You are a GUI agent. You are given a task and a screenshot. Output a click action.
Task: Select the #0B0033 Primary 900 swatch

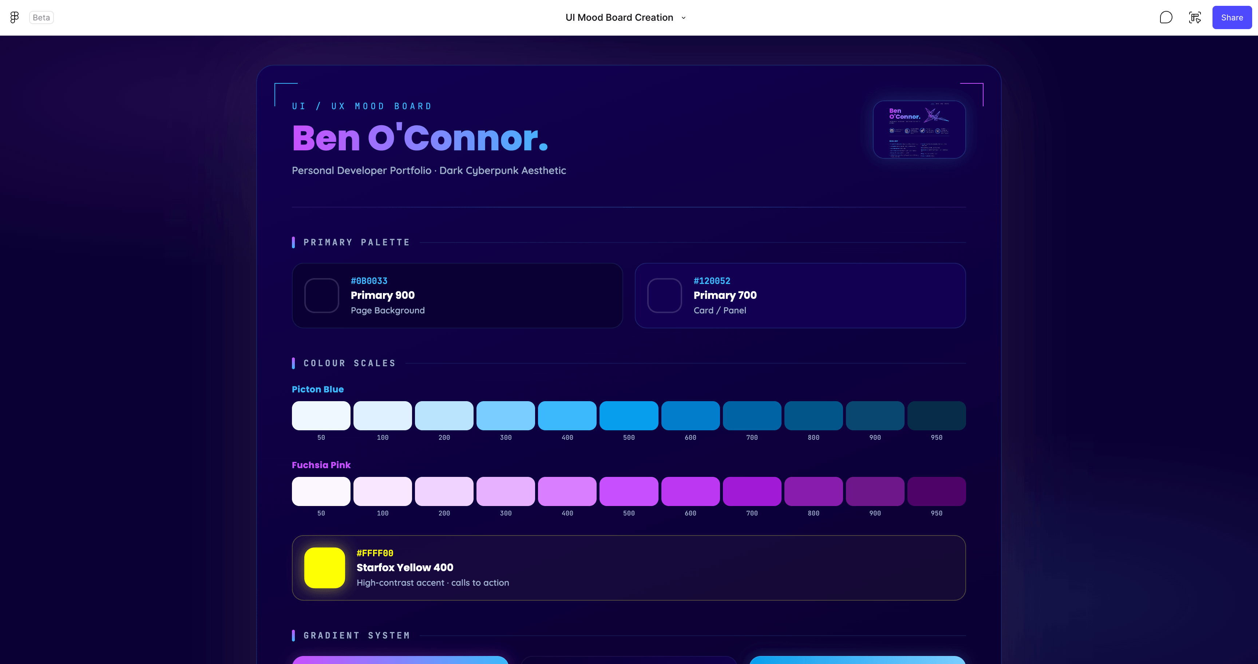(321, 295)
